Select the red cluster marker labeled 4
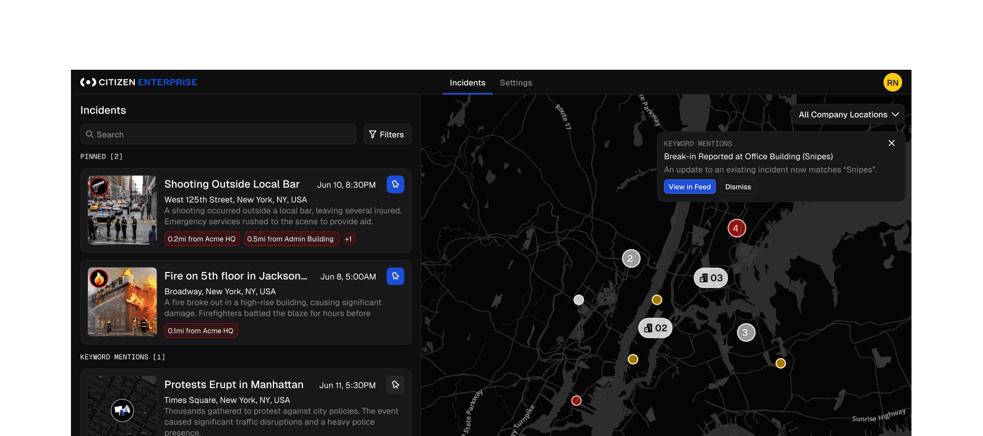This screenshot has width=983, height=436. pos(736,228)
